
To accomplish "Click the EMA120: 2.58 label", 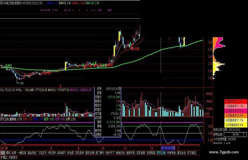I will (92, 3).
